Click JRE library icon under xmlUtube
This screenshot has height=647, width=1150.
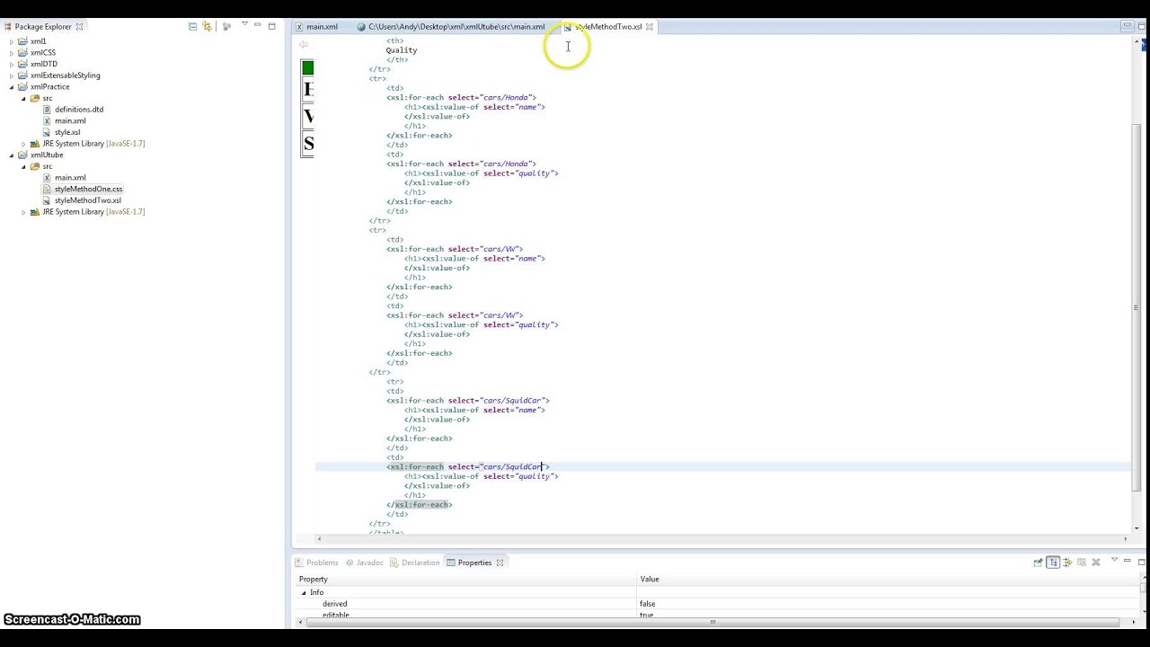(35, 212)
